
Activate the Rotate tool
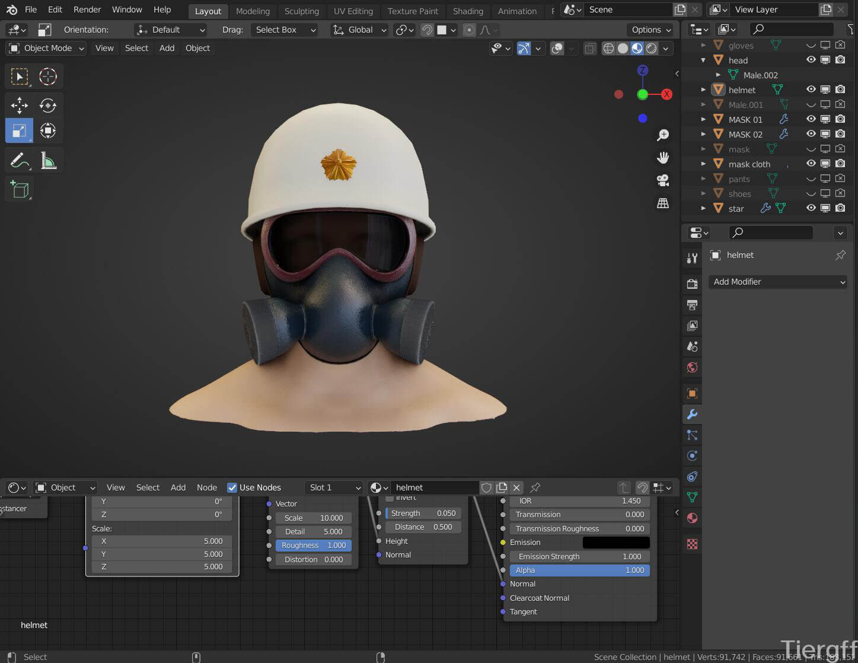point(48,106)
